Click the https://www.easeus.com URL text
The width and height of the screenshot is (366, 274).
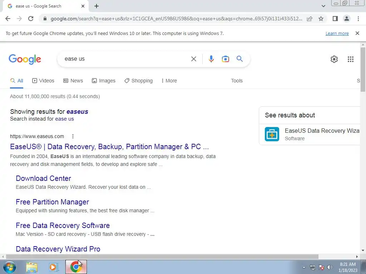pyautogui.click(x=37, y=136)
